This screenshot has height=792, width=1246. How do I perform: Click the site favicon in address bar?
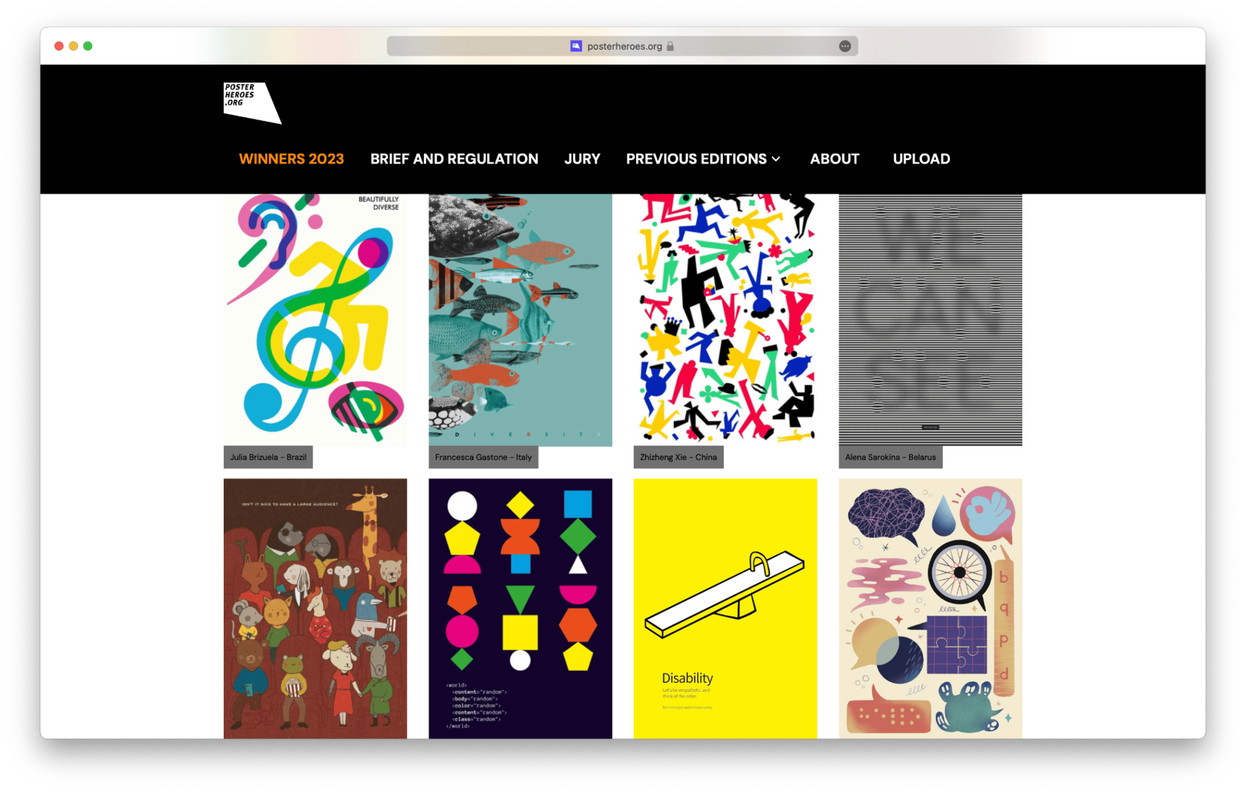(576, 46)
